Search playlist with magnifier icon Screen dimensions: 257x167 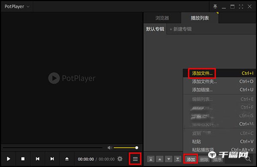pyautogui.click(x=248, y=159)
